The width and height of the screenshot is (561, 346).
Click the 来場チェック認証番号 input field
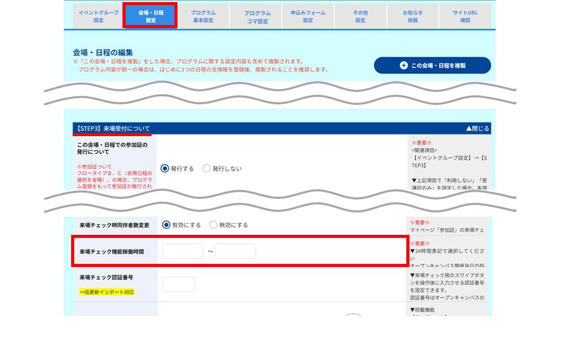tap(179, 284)
